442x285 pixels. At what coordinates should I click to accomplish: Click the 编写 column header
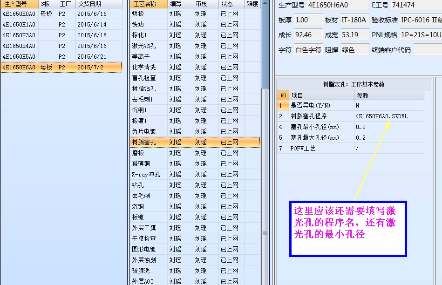point(180,4)
